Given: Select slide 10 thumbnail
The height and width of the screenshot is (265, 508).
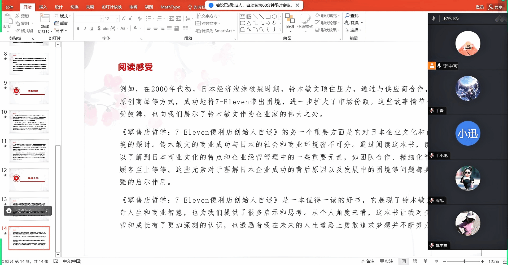Looking at the screenshot, I should pyautogui.click(x=29, y=122).
